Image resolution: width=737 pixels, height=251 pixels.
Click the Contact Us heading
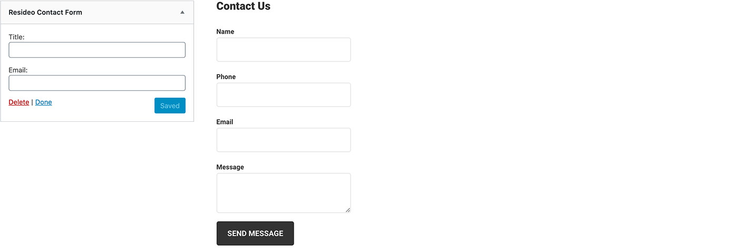[x=243, y=6]
